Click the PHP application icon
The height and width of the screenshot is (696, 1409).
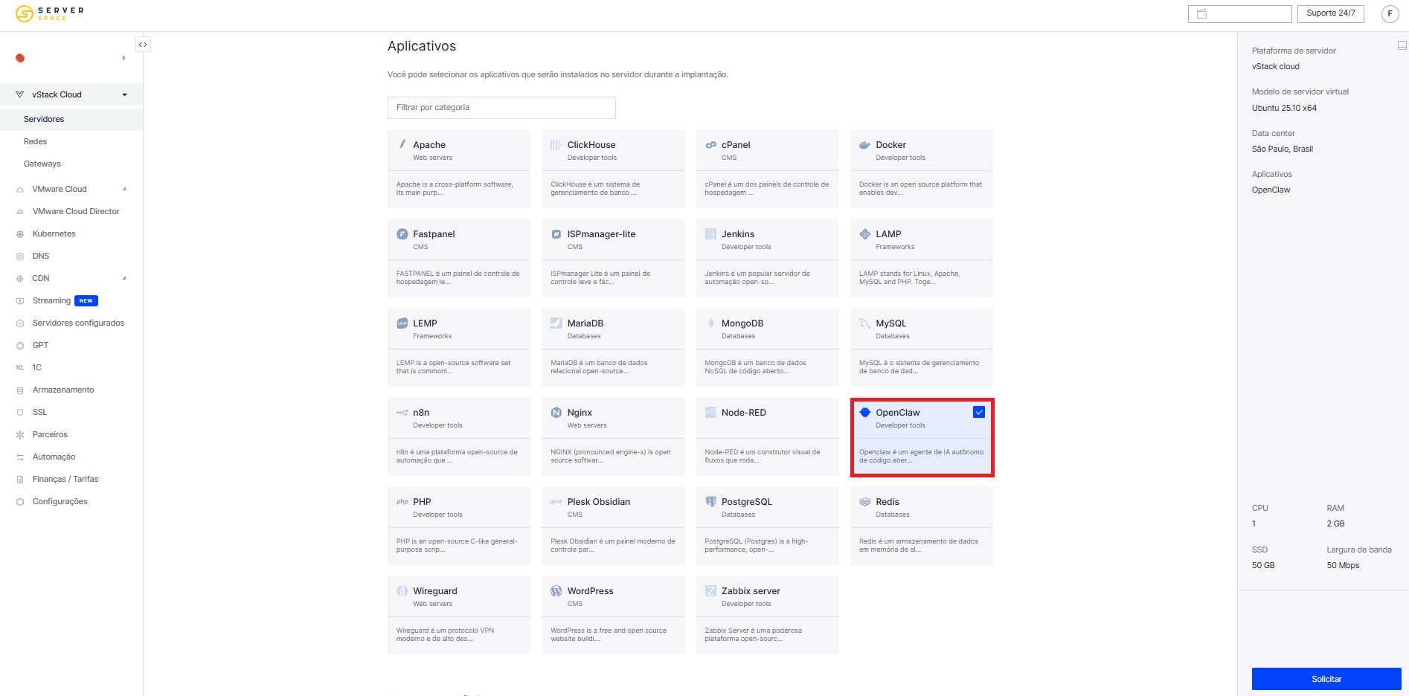402,502
